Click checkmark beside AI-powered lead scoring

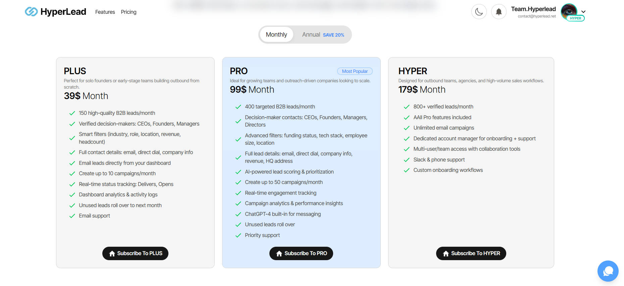point(238,172)
